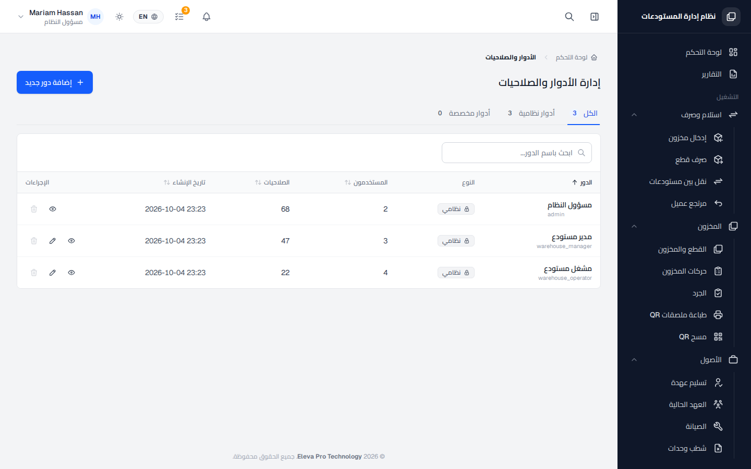Collapse the المخزون sidebar section
This screenshot has height=469, width=751.
(684, 226)
